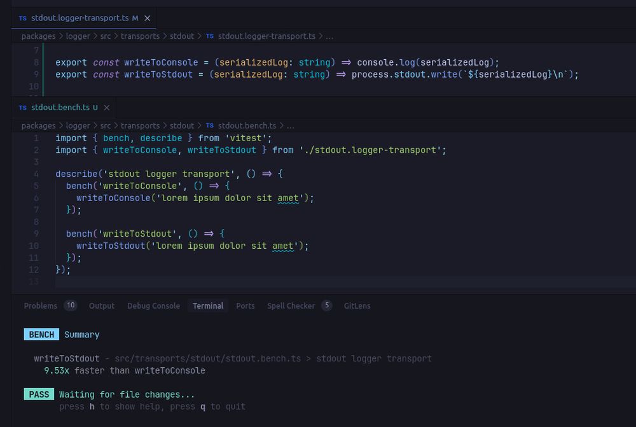
Task: Click 'packages' in the upper editor breadcrumb
Action: (x=39, y=36)
